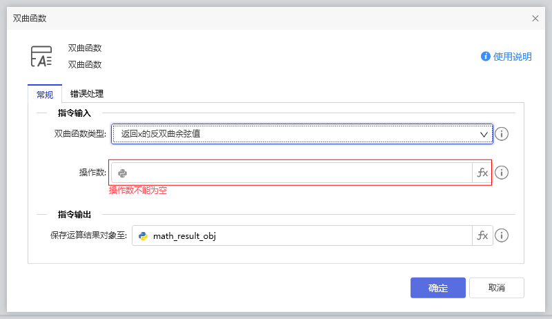Click the 双曲函数 command icon in header

(x=42, y=57)
